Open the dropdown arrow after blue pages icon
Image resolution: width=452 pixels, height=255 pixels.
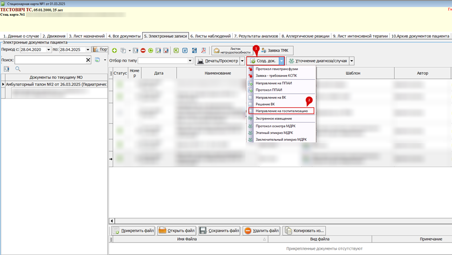pos(105,60)
